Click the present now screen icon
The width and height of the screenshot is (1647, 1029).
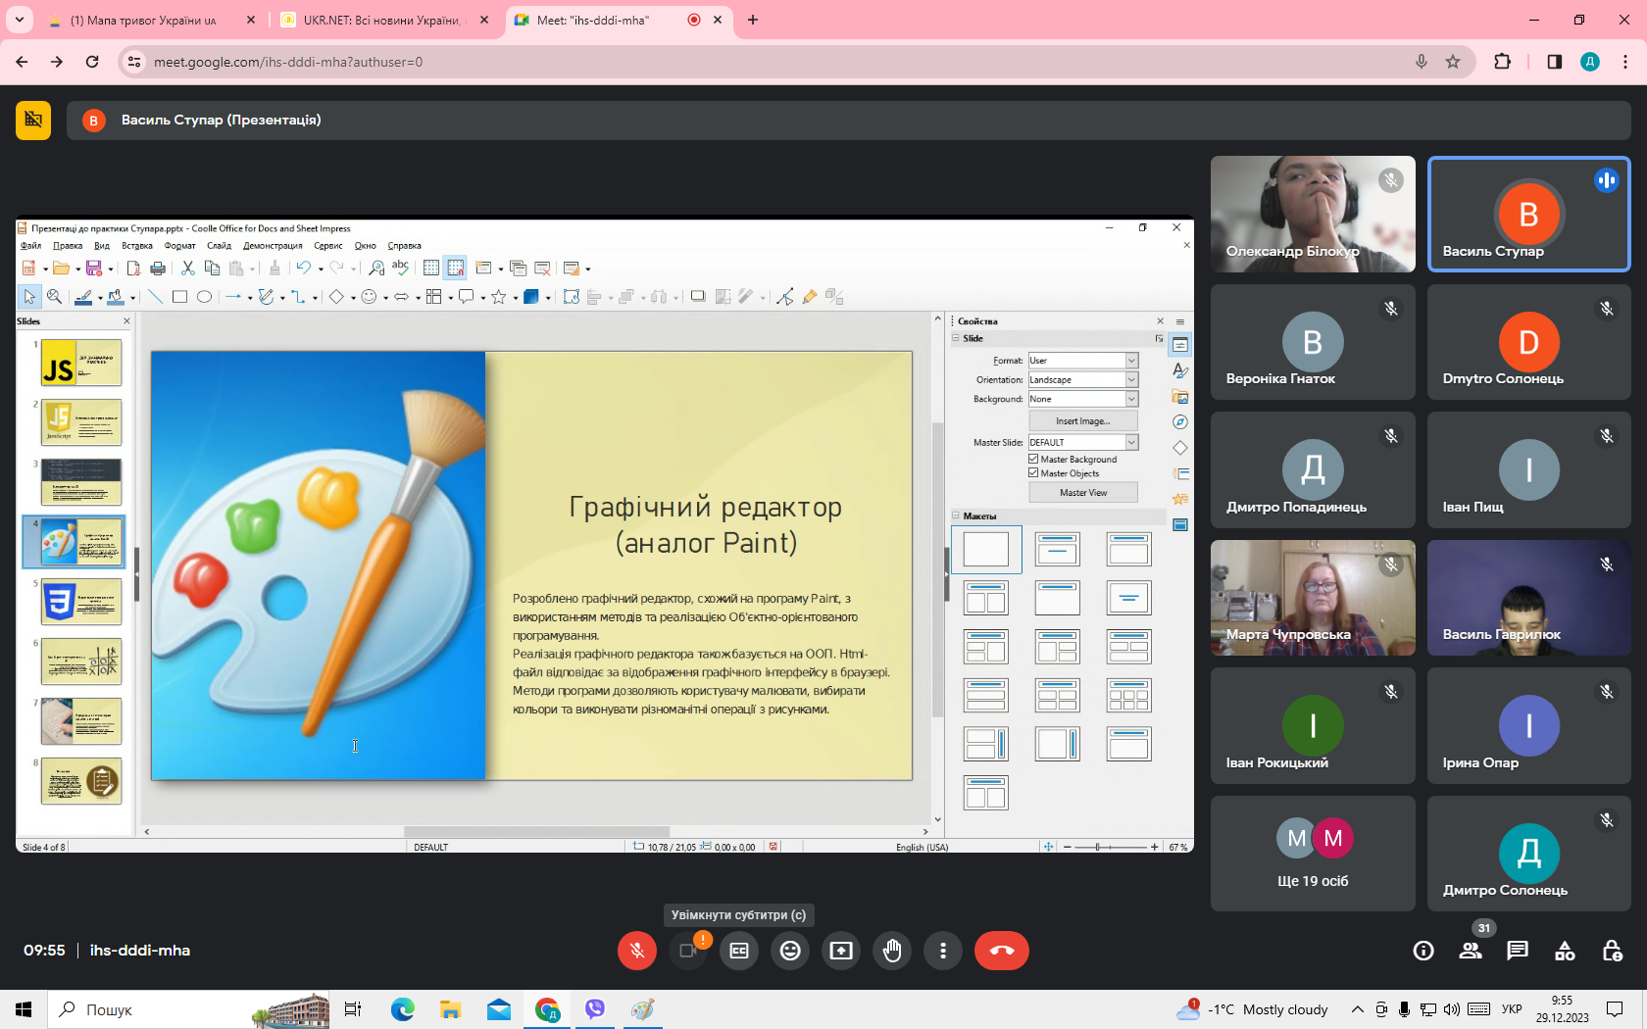pos(841,951)
